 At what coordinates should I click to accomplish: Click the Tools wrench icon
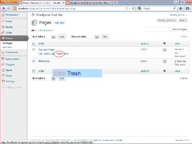click(x=3, y=76)
